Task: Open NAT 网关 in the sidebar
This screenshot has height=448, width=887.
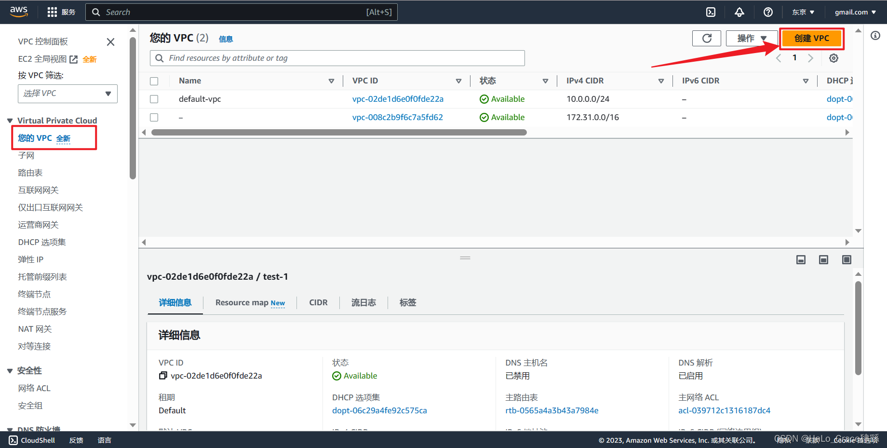Action: tap(35, 329)
